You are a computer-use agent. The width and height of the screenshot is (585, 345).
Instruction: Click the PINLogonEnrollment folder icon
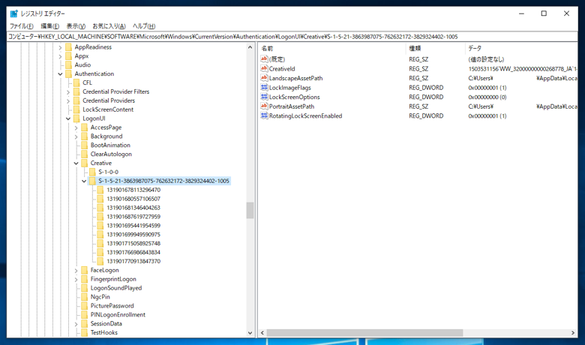point(84,315)
